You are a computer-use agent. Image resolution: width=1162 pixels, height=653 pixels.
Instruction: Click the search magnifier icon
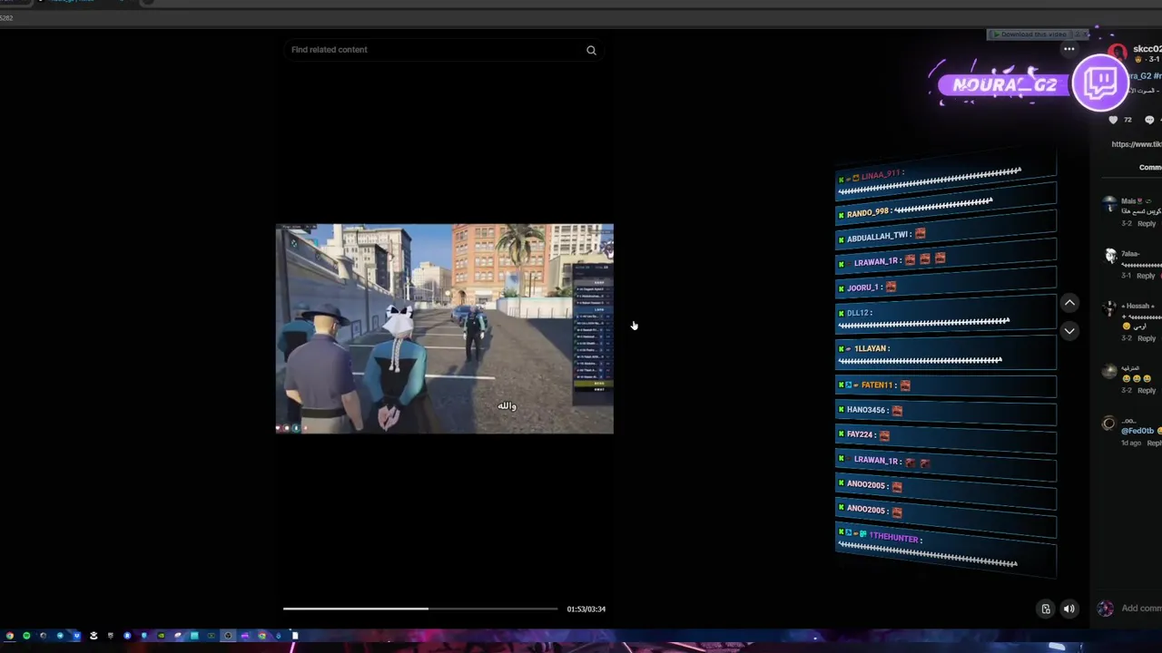tap(591, 51)
